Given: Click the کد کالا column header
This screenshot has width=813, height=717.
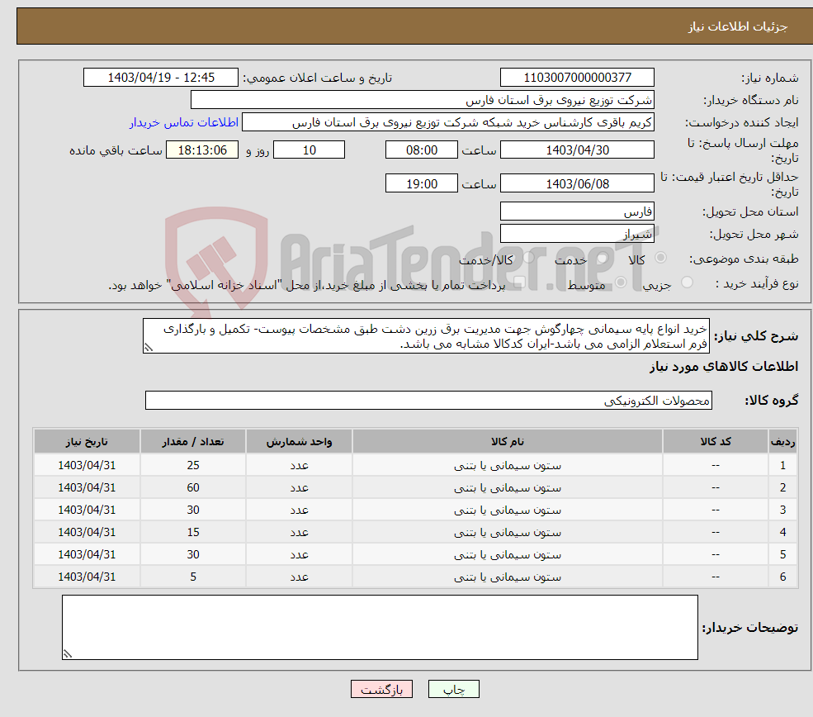Looking at the screenshot, I should pos(716,441).
